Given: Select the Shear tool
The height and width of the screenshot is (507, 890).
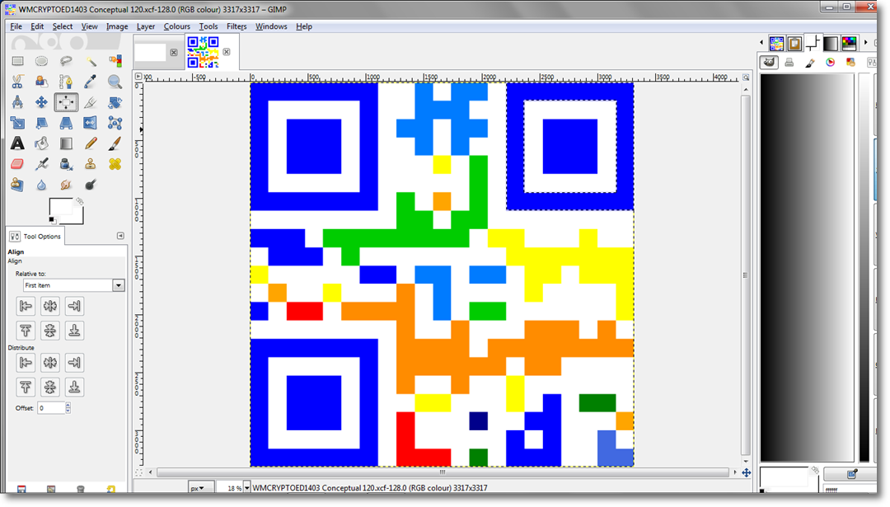Looking at the screenshot, I should [41, 123].
